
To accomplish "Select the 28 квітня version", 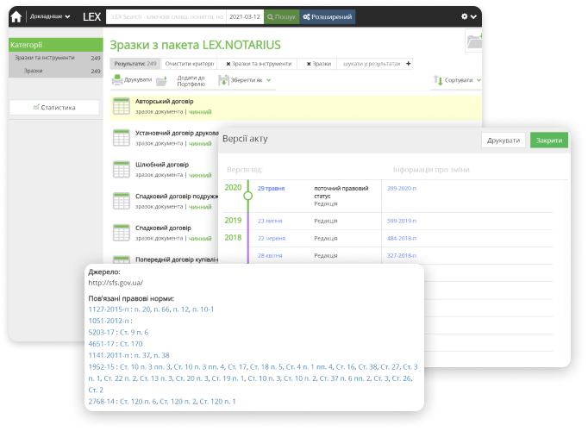I will pos(270,255).
